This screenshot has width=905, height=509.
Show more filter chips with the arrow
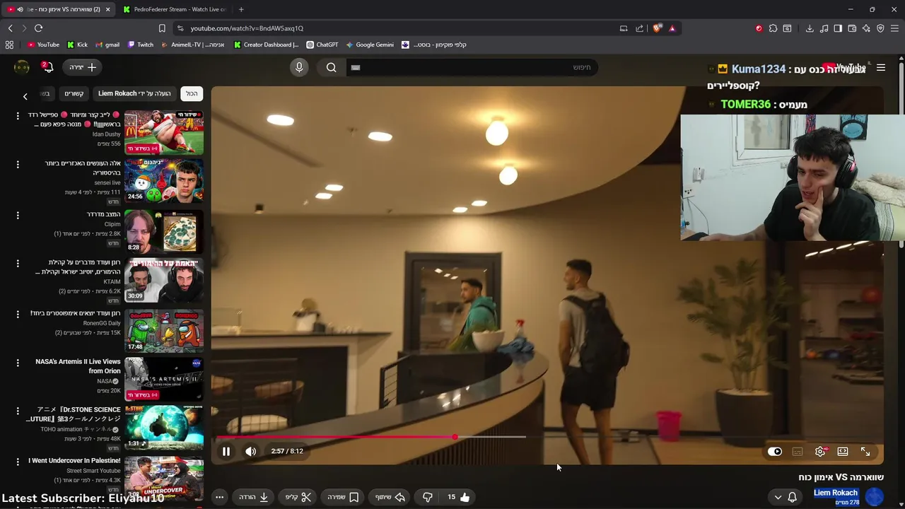point(25,96)
